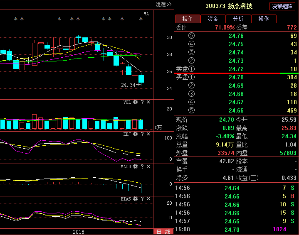Click the MACD settings gear icon
299x235 pixels.
(x=135, y=166)
